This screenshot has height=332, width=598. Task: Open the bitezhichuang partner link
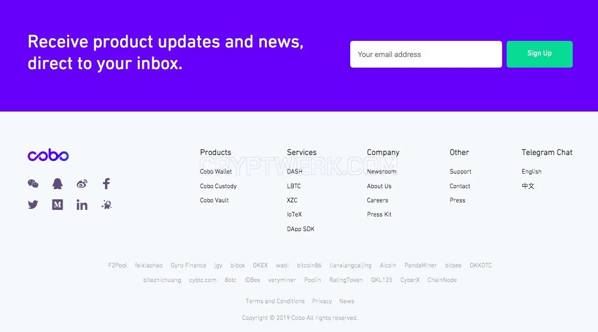point(162,280)
